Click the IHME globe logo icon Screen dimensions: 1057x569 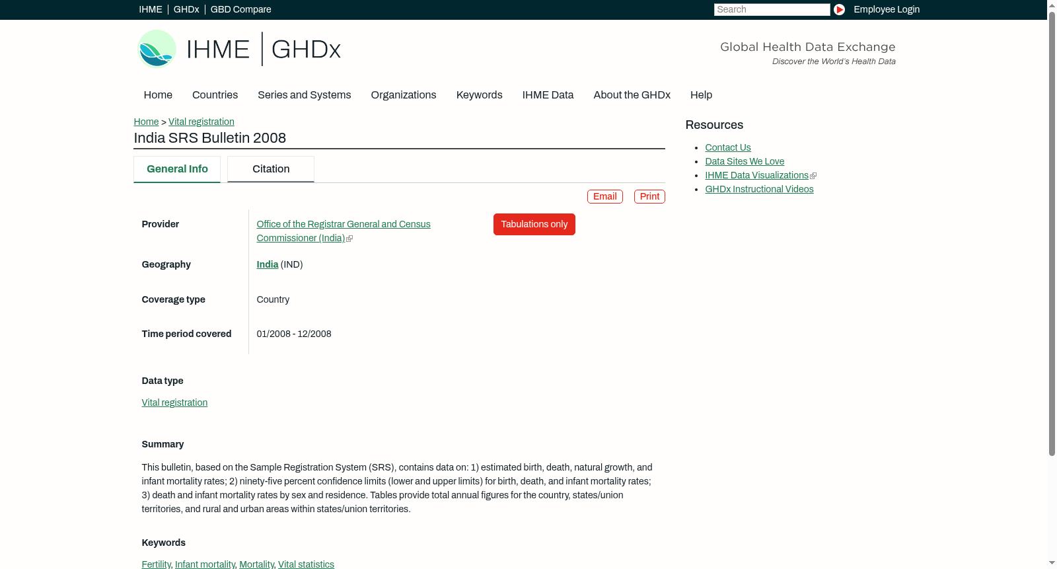157,49
